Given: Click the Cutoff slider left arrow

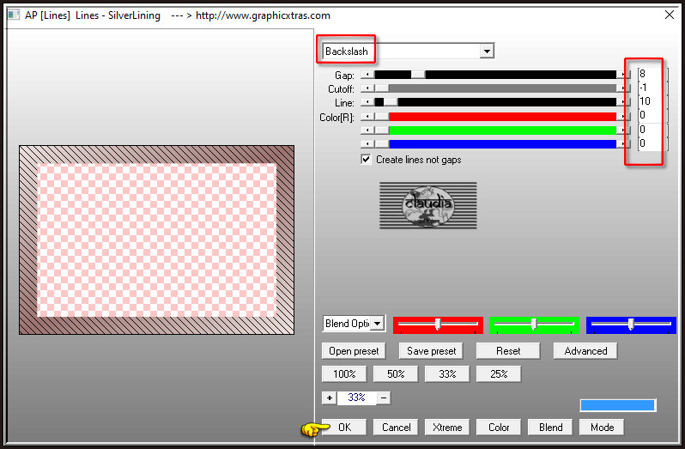Looking at the screenshot, I should tap(367, 88).
